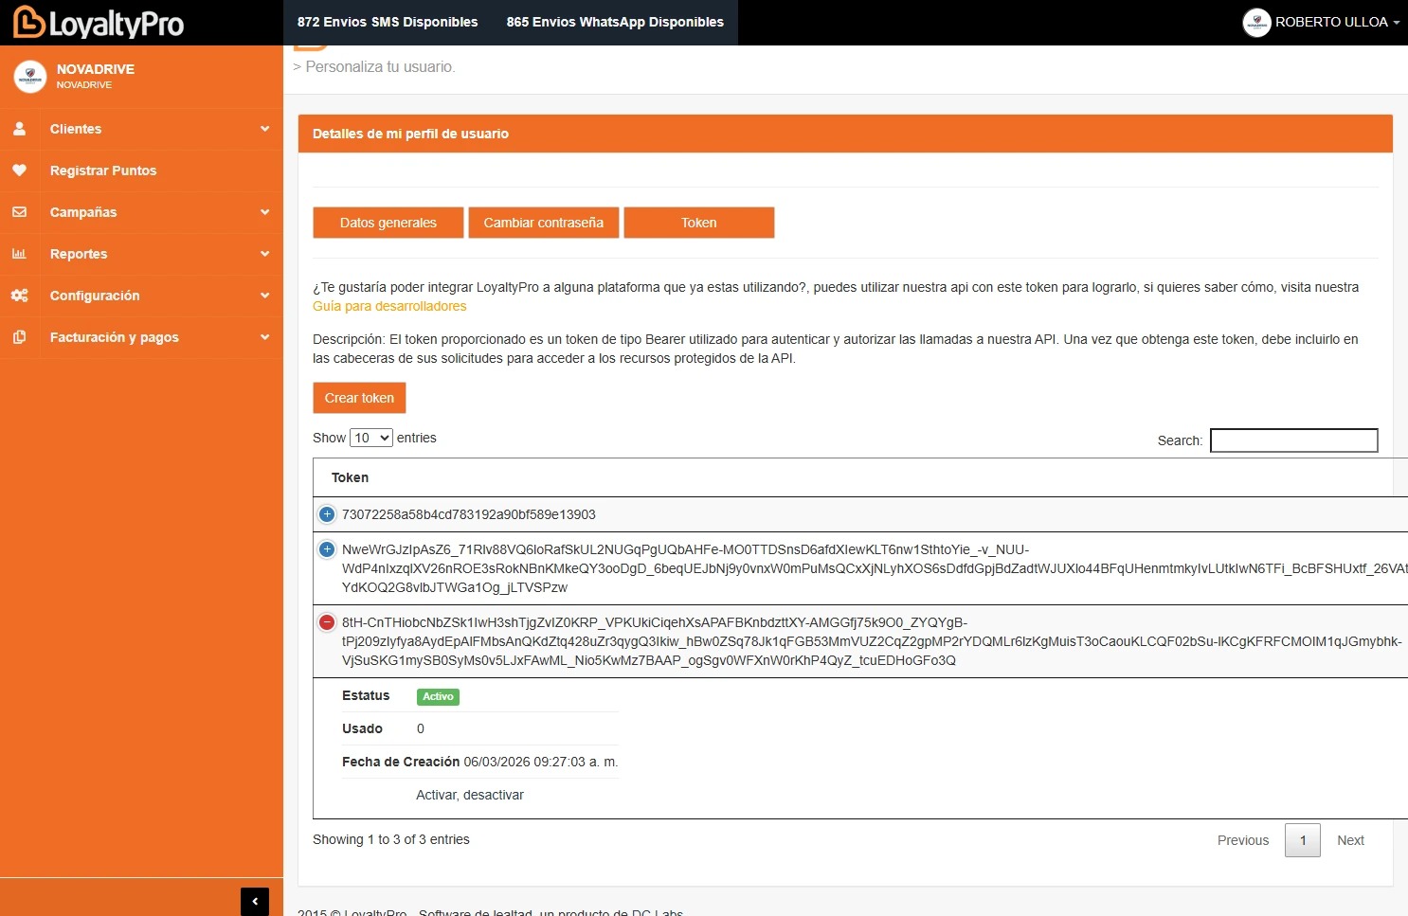
Task: Click the Configuración gears icon
Action: coord(19,296)
